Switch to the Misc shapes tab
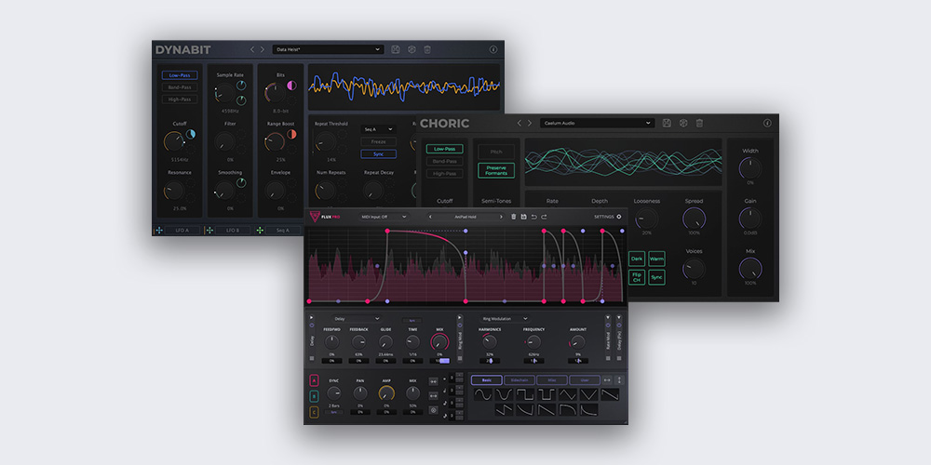The width and height of the screenshot is (931, 465). 552,380
